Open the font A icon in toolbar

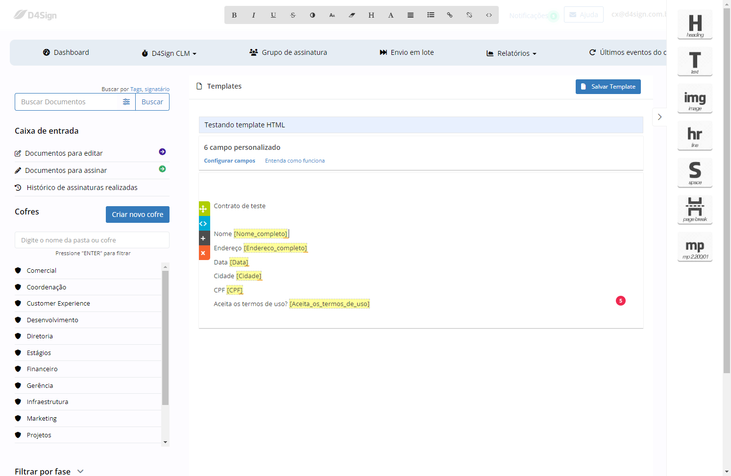coord(391,15)
